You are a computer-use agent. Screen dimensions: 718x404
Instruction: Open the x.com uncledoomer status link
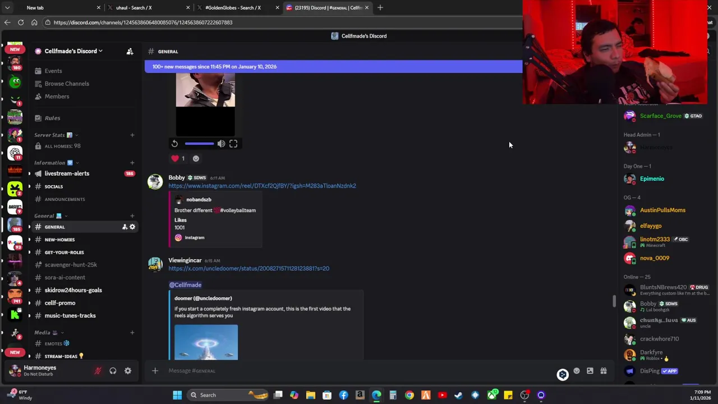[x=248, y=268]
